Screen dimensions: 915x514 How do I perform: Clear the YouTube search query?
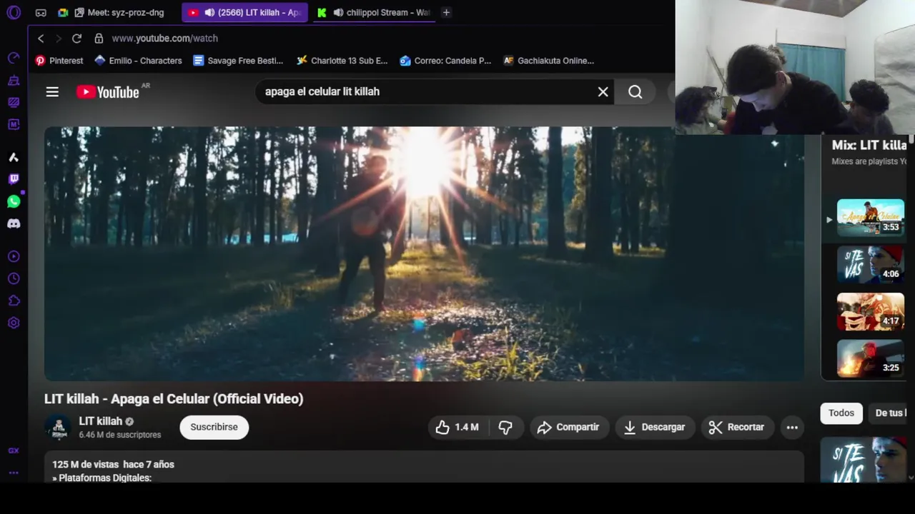[x=603, y=91]
